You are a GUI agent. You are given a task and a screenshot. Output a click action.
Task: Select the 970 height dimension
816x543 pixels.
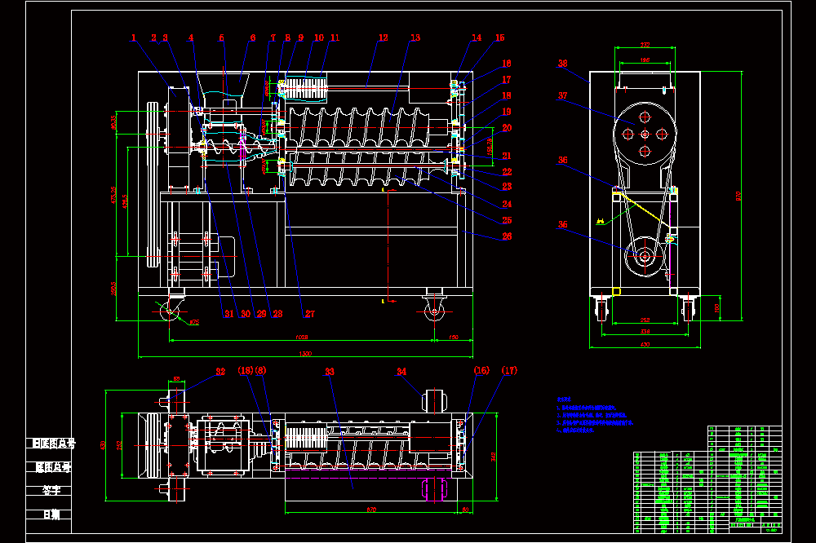pyautogui.click(x=738, y=196)
